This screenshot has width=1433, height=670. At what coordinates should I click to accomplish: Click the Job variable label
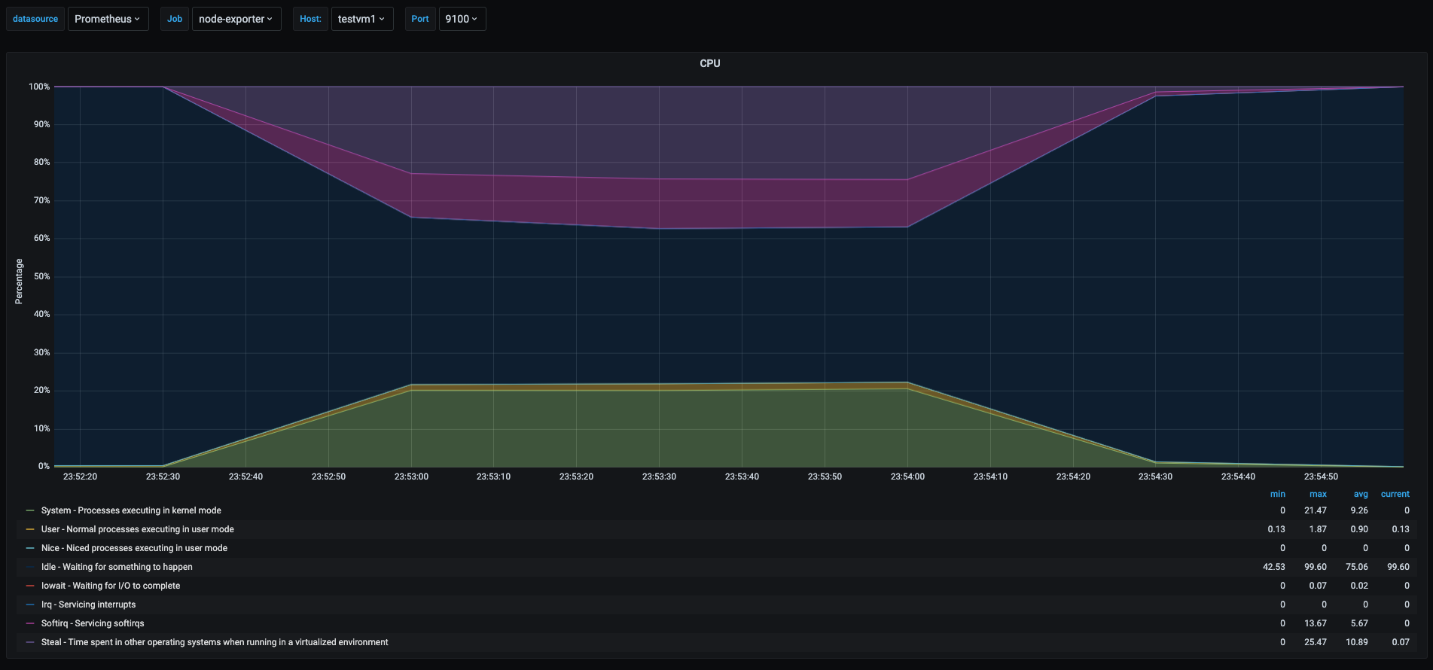coord(175,19)
